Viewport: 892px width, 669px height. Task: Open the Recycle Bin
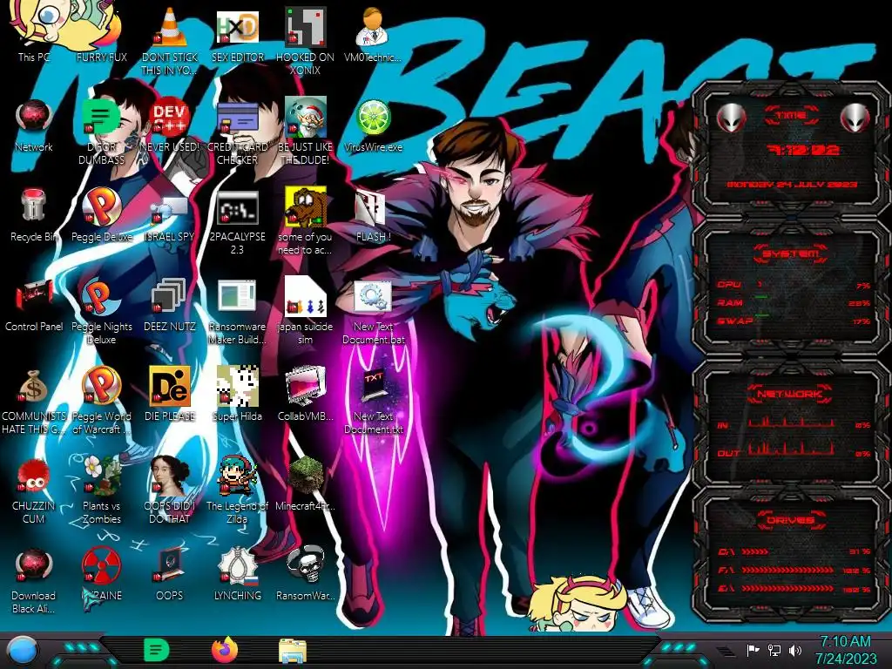pos(34,215)
